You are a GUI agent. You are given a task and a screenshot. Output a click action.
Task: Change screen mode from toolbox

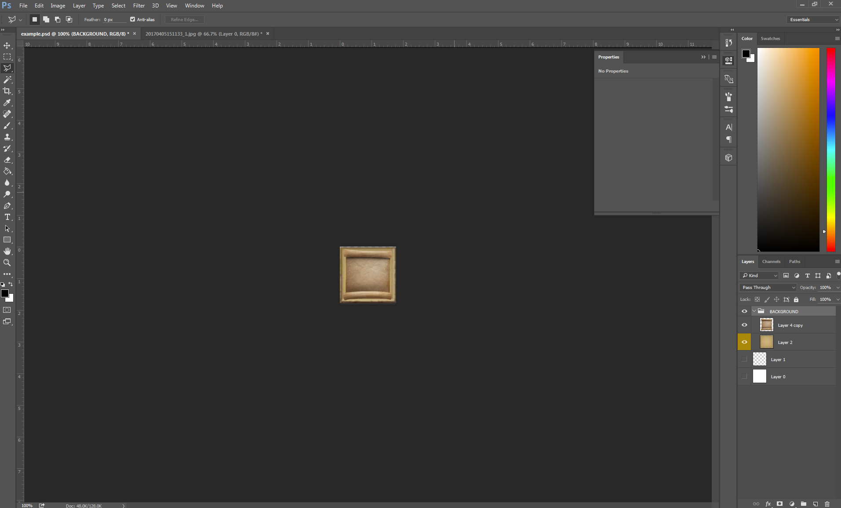coord(7,322)
